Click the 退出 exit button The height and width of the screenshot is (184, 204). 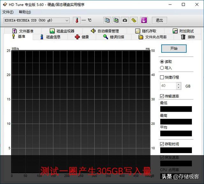click(x=159, y=20)
